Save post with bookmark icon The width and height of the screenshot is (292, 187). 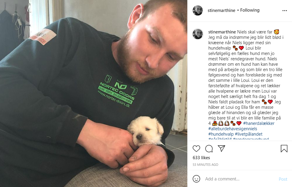[284, 148]
